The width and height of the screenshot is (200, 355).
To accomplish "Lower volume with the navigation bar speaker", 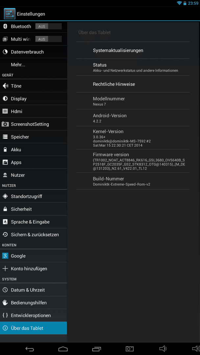I will (x=163, y=349).
